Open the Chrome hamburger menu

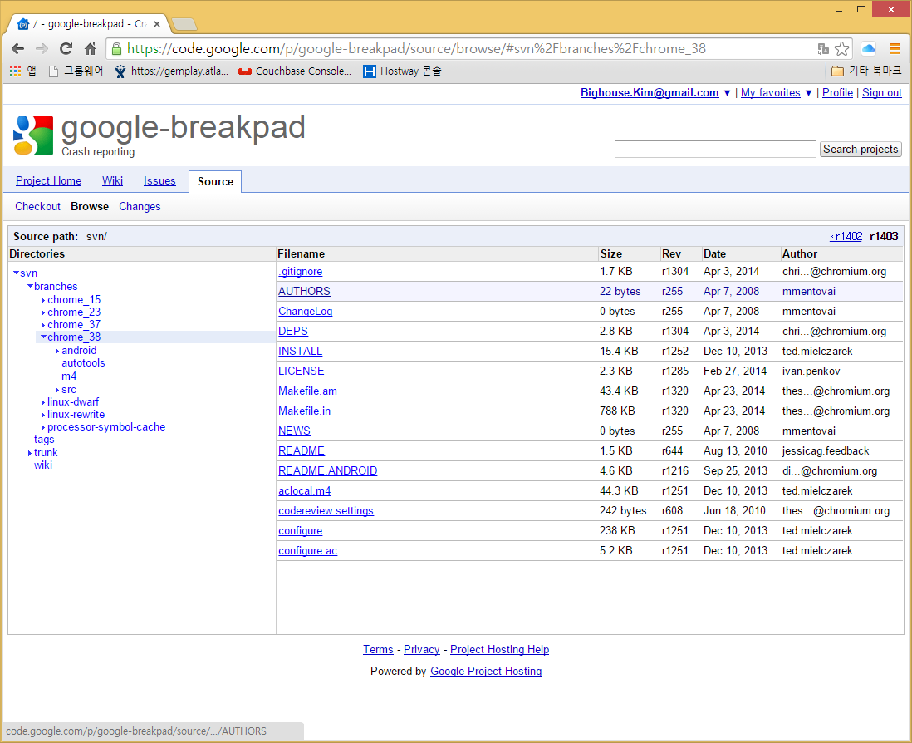895,49
